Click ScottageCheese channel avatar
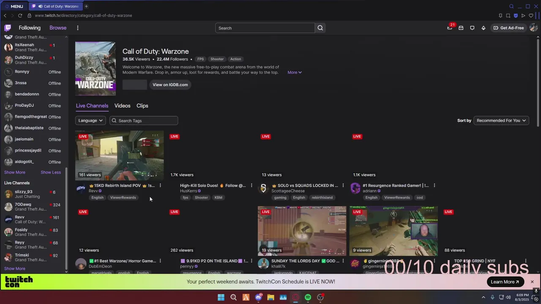The image size is (541, 304). (263, 188)
